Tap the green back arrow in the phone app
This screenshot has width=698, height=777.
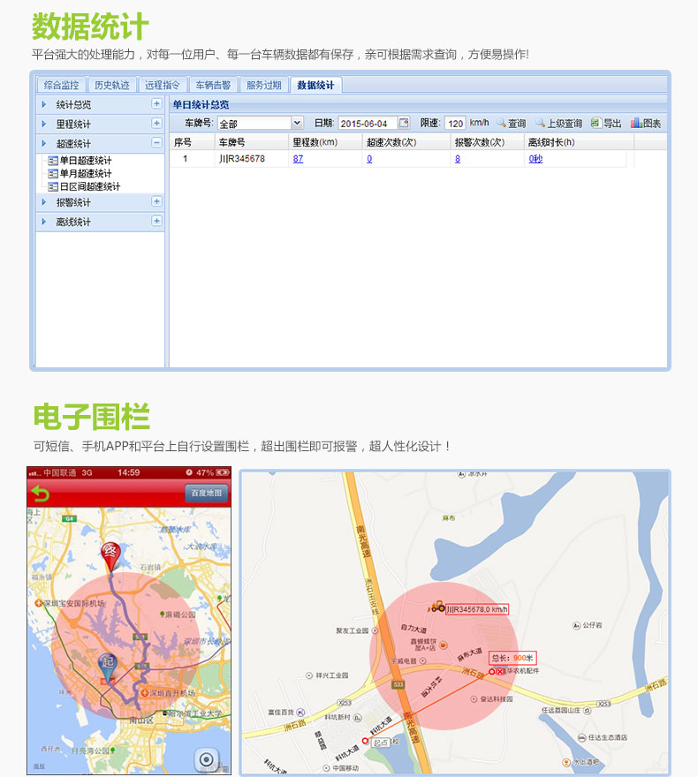click(x=41, y=494)
